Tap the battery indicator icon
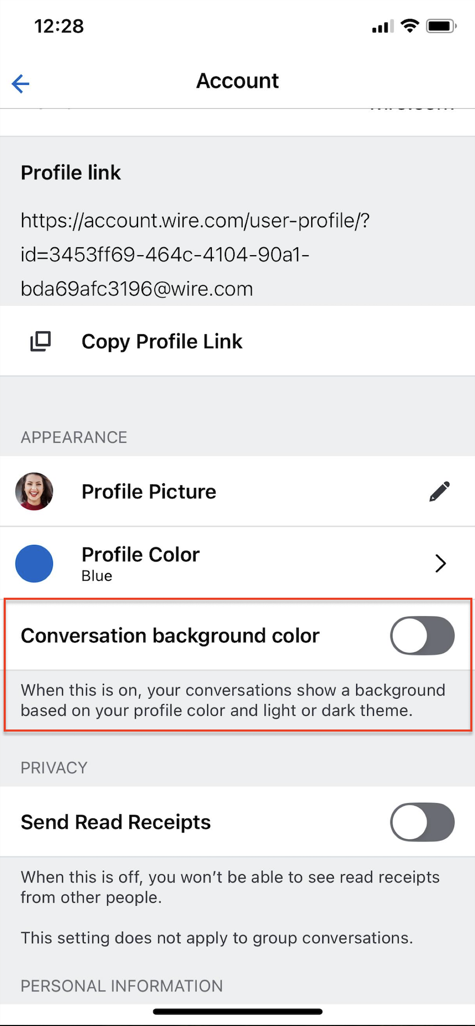This screenshot has height=1026, width=475. [x=442, y=26]
